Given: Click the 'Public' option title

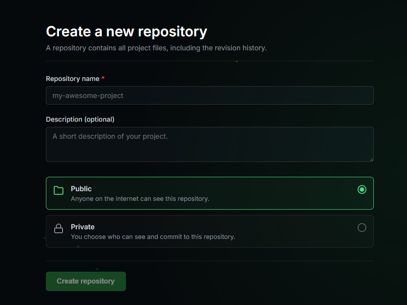Looking at the screenshot, I should coord(81,189).
